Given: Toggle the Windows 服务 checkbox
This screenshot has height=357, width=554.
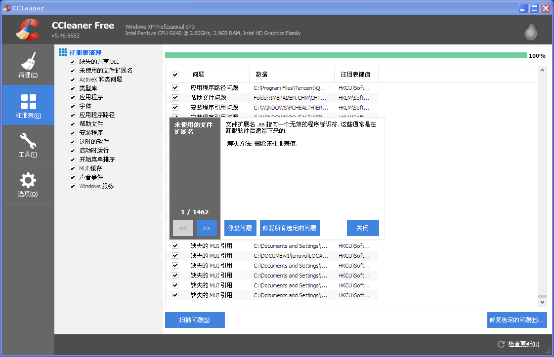Looking at the screenshot, I should [73, 186].
